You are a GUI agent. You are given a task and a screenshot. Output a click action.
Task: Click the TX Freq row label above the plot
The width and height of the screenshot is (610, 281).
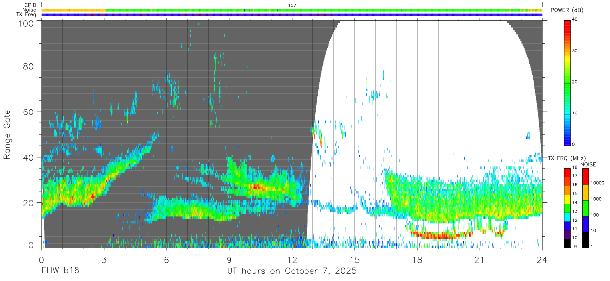point(27,15)
